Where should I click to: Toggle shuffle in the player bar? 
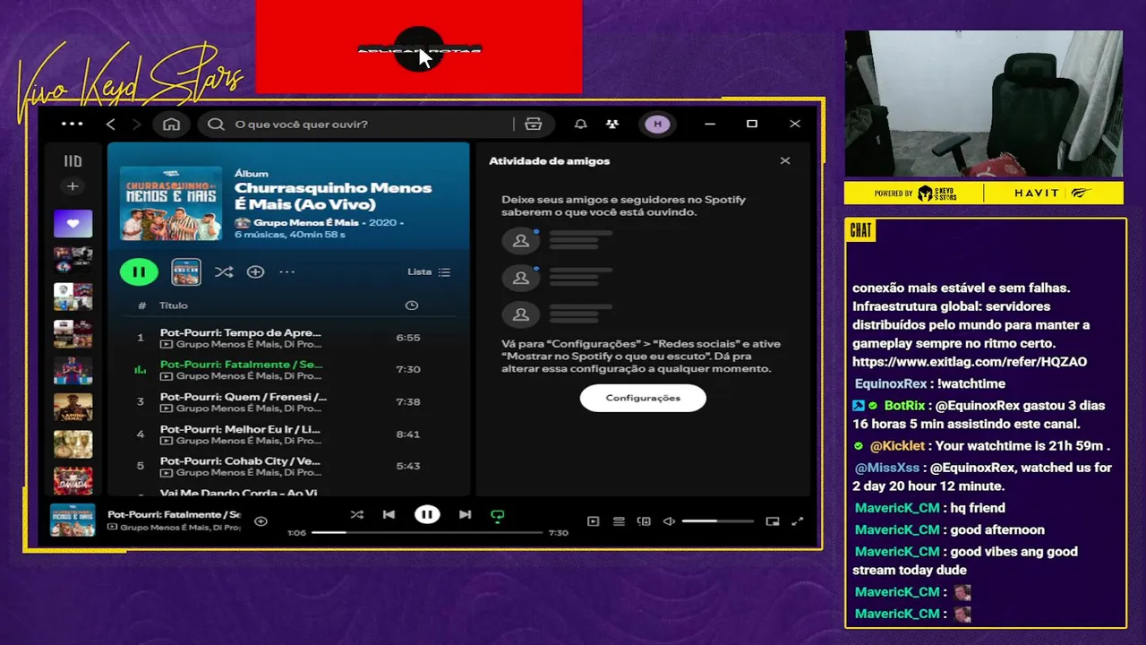[356, 515]
